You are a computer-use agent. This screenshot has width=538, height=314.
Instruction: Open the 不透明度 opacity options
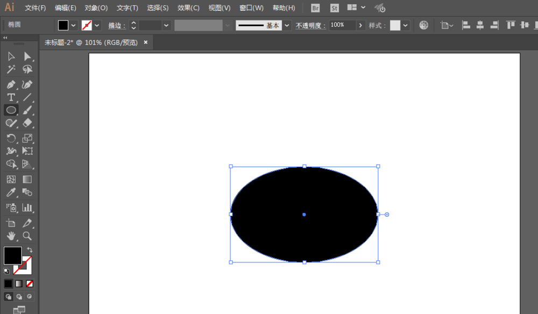click(360, 25)
